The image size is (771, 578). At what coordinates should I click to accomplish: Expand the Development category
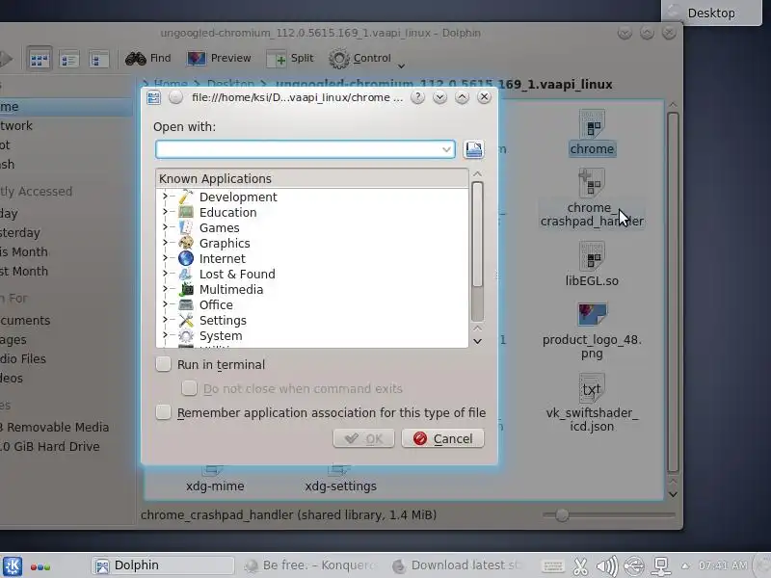[165, 197]
